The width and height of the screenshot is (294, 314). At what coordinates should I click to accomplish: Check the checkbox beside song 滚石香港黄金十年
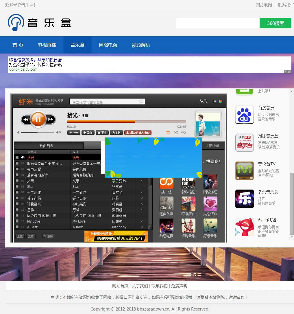pyautogui.click(x=17, y=164)
